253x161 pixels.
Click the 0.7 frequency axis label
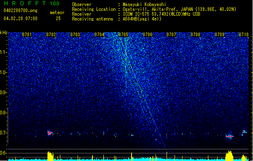pos(3,133)
